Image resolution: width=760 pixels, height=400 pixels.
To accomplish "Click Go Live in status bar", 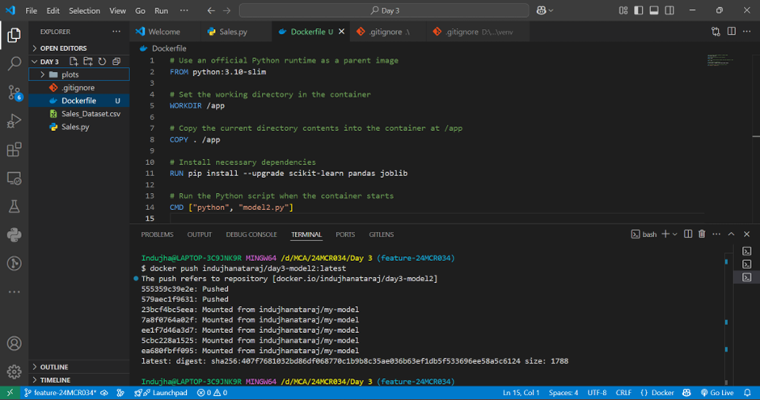I will (717, 393).
